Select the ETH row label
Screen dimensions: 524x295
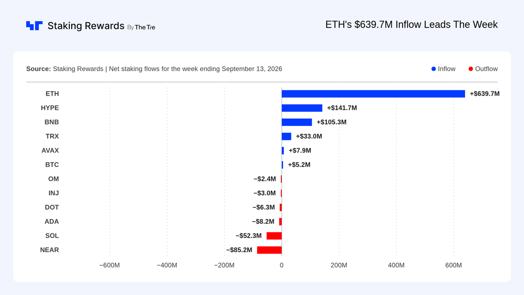(x=52, y=94)
